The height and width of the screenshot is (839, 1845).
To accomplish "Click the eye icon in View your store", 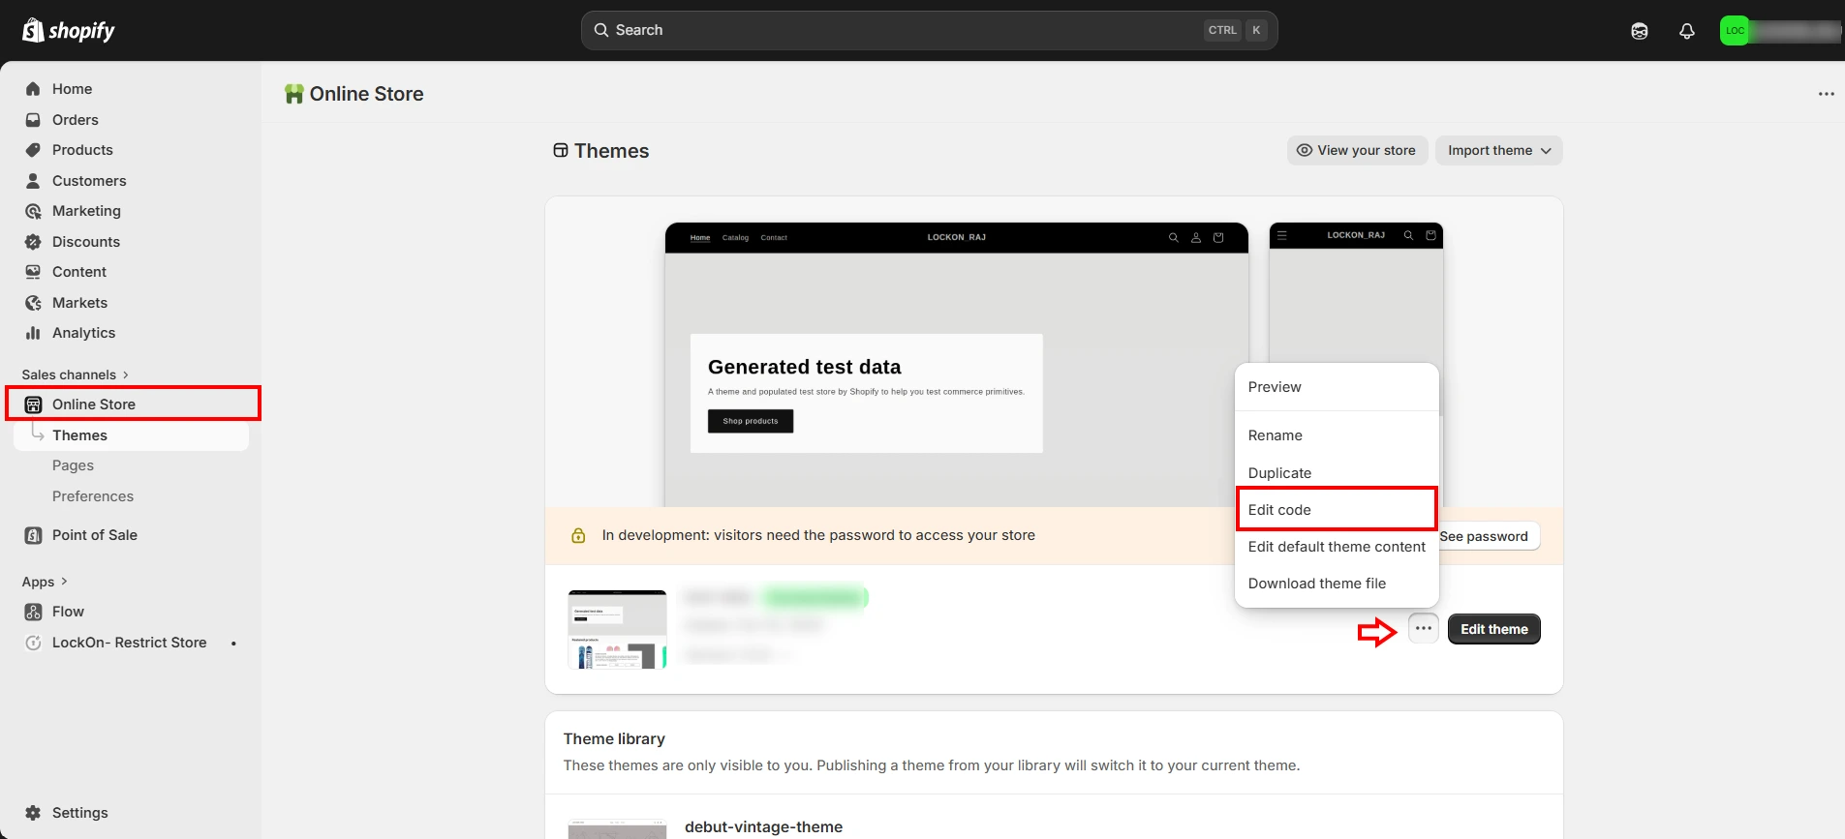I will pos(1305,150).
